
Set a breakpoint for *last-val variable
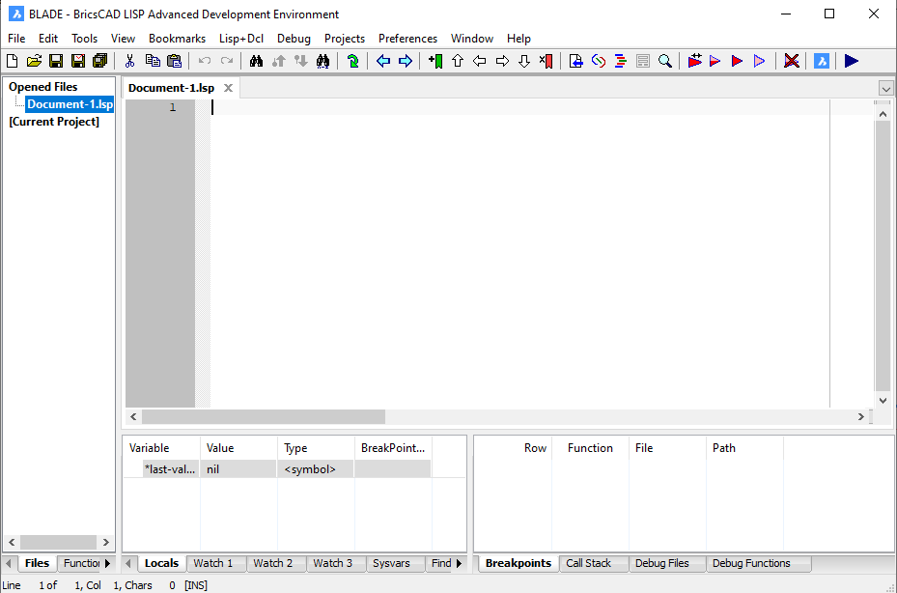pos(392,468)
